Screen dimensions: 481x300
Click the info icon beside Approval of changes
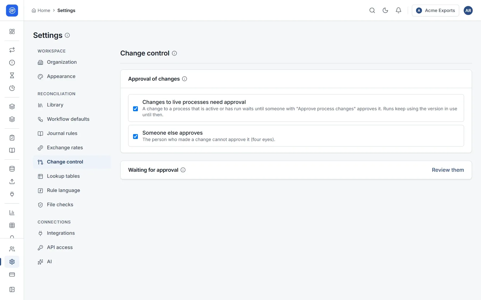click(x=184, y=79)
